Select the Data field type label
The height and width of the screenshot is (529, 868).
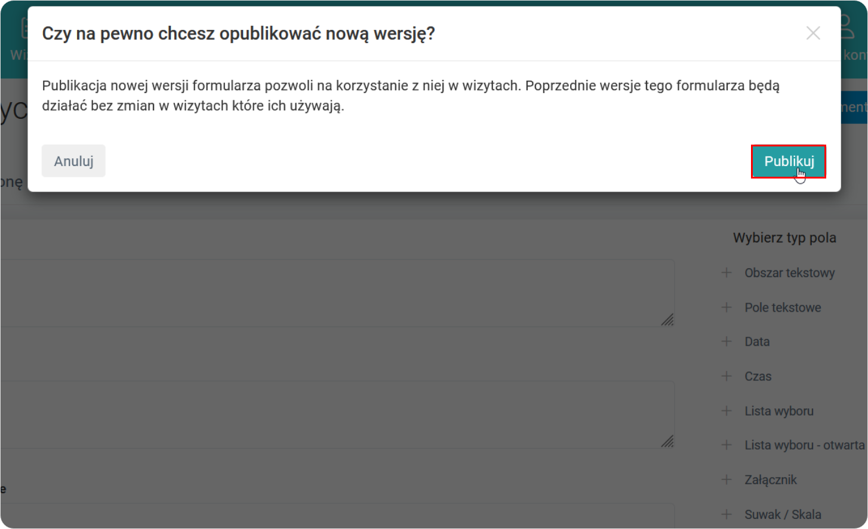point(757,342)
